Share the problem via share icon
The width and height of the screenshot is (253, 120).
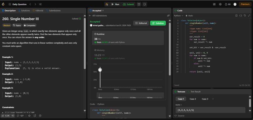tap(35, 116)
